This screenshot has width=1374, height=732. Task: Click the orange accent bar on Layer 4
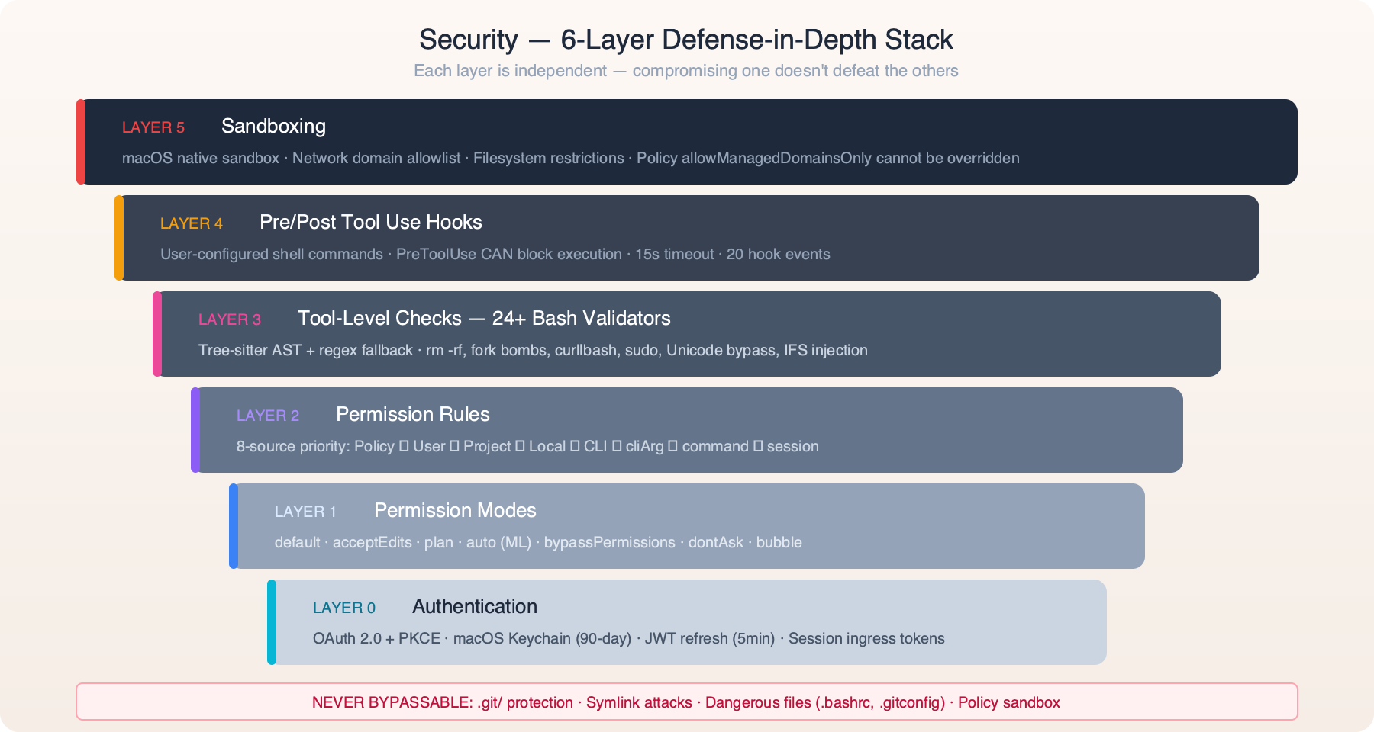click(x=118, y=237)
